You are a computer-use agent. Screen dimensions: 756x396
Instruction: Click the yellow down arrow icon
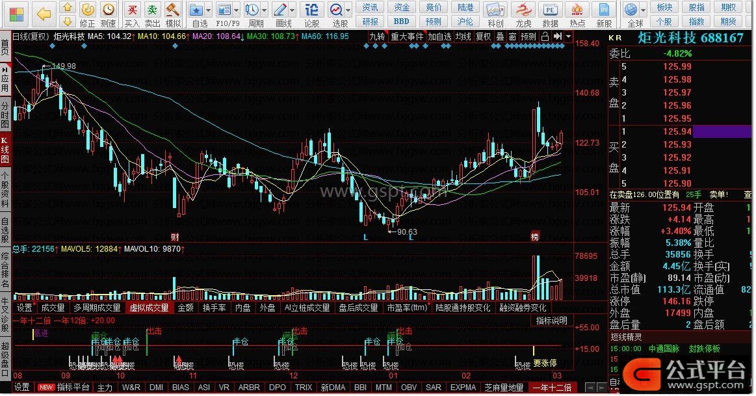pos(68,21)
